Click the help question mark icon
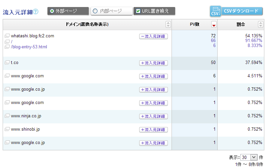This screenshot has width=266, height=168. pos(36,12)
